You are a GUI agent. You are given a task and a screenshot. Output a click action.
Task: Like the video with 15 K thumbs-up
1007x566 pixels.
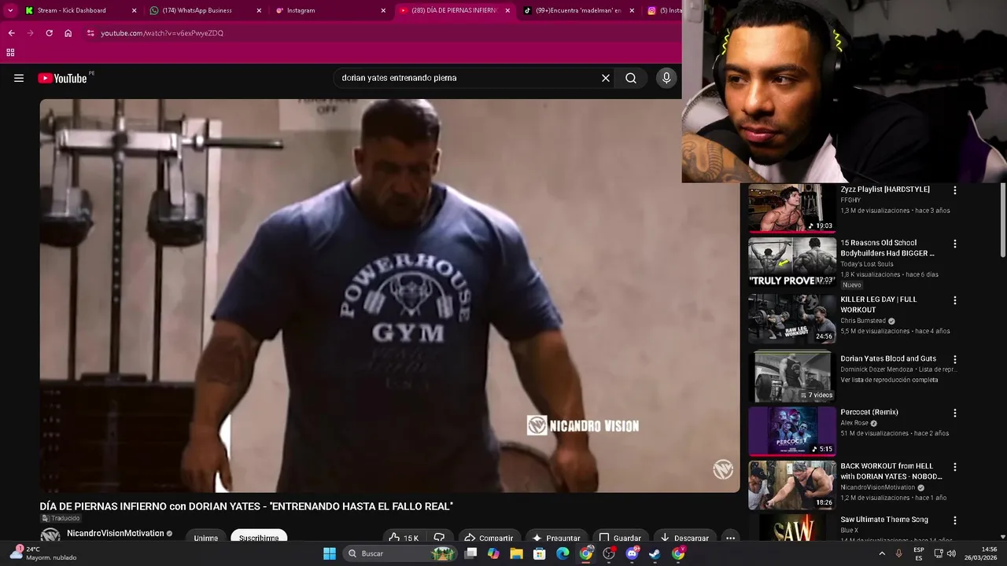[404, 538]
